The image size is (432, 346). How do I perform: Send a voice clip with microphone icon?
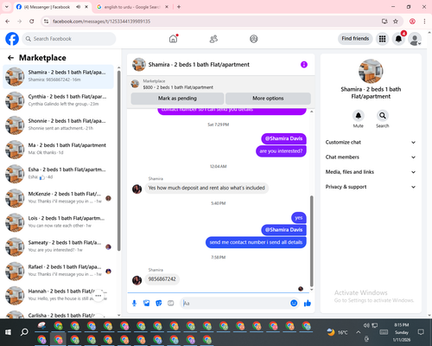134,303
